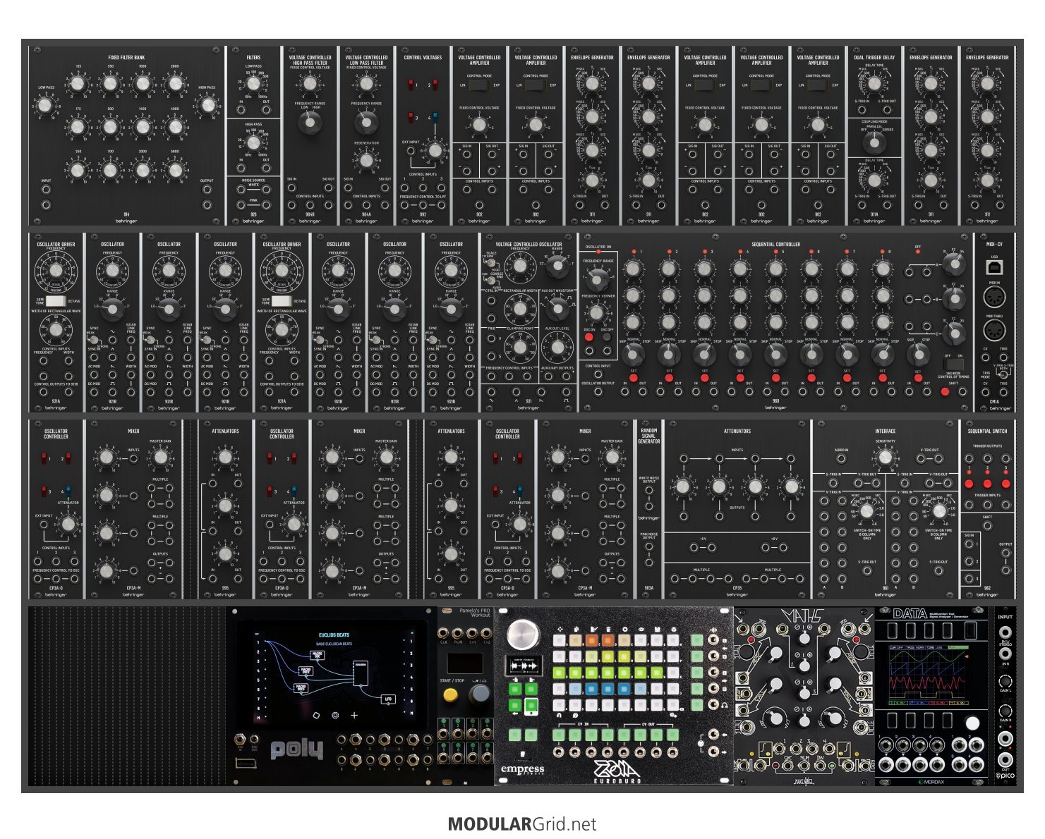Flip red switch 2 on the 992 Control Voltages
The width and height of the screenshot is (1045, 839).
pos(435,85)
